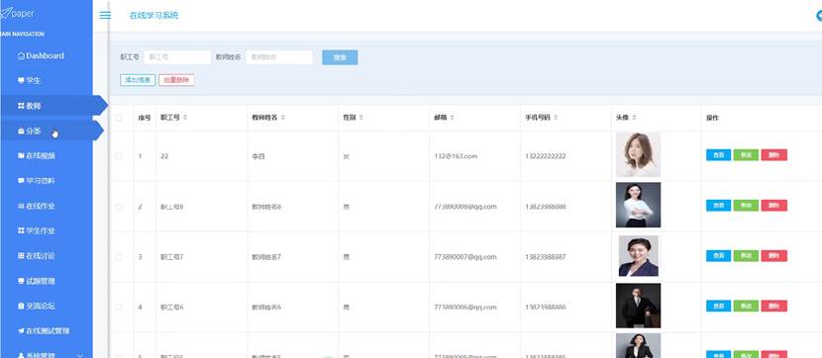Click 查看 for the 教师姓名8 row
The image size is (822, 358).
[718, 205]
